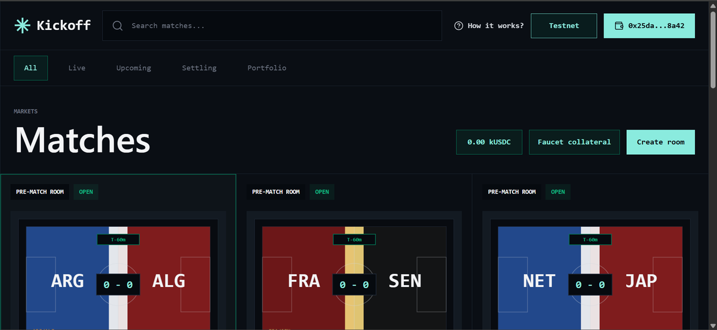Click the 0.00 kUSDC balance button
This screenshot has height=330, width=717.
pos(490,142)
